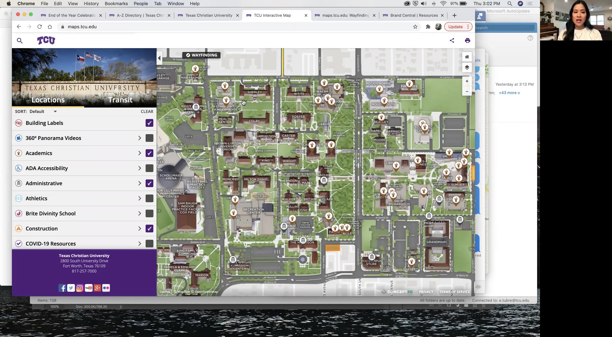Share the map via share icon

[x=452, y=40]
